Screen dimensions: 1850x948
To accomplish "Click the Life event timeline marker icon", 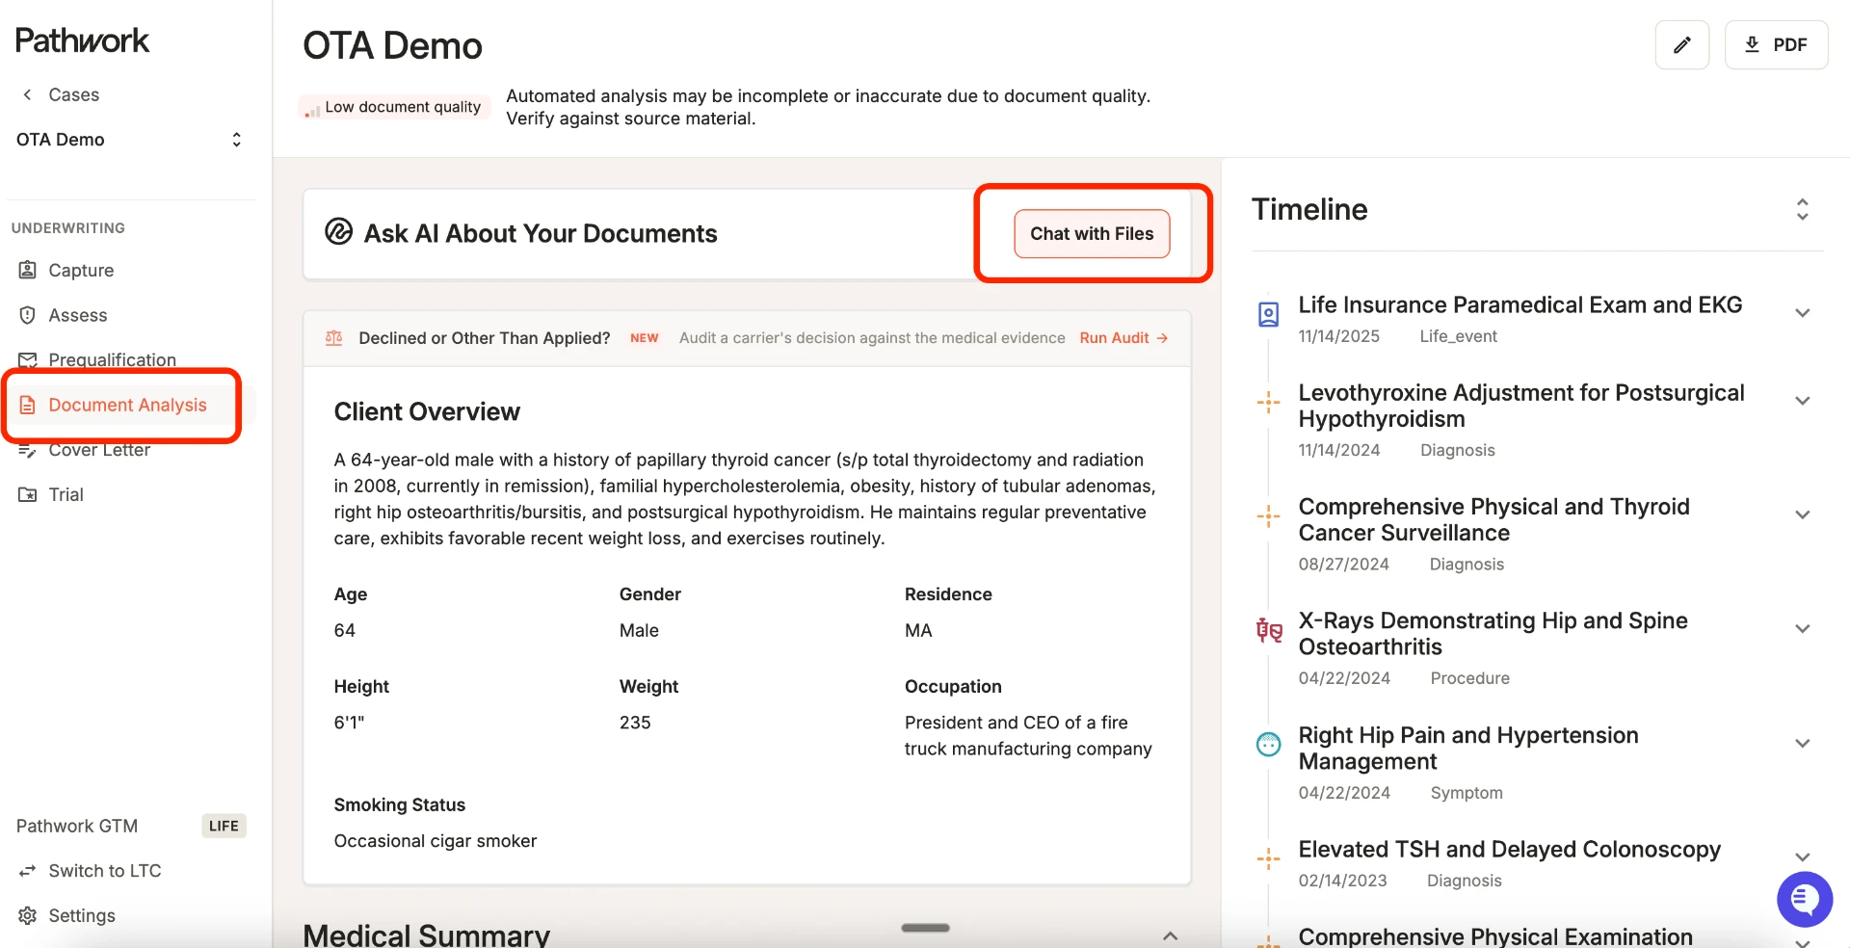I will pyautogui.click(x=1269, y=314).
